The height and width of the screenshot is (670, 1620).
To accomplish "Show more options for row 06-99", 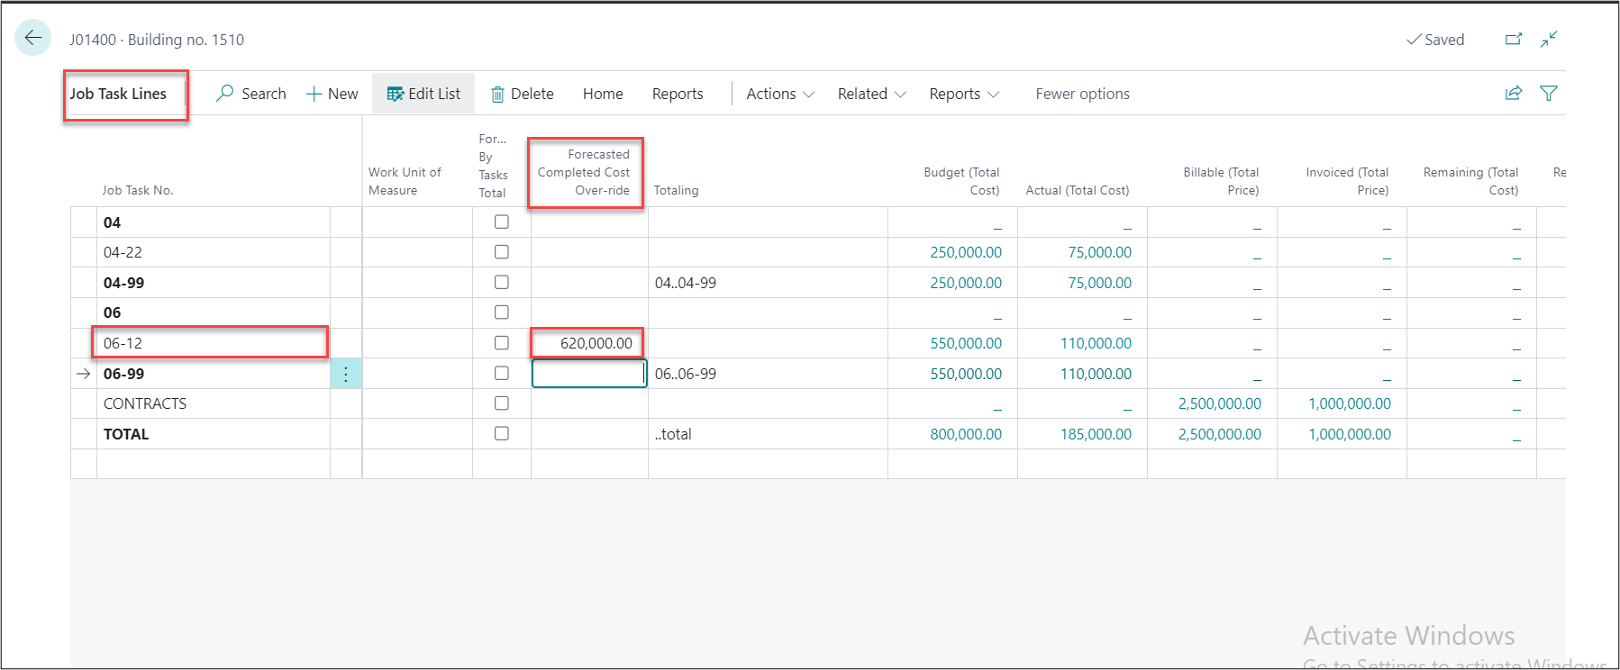I will (x=346, y=374).
